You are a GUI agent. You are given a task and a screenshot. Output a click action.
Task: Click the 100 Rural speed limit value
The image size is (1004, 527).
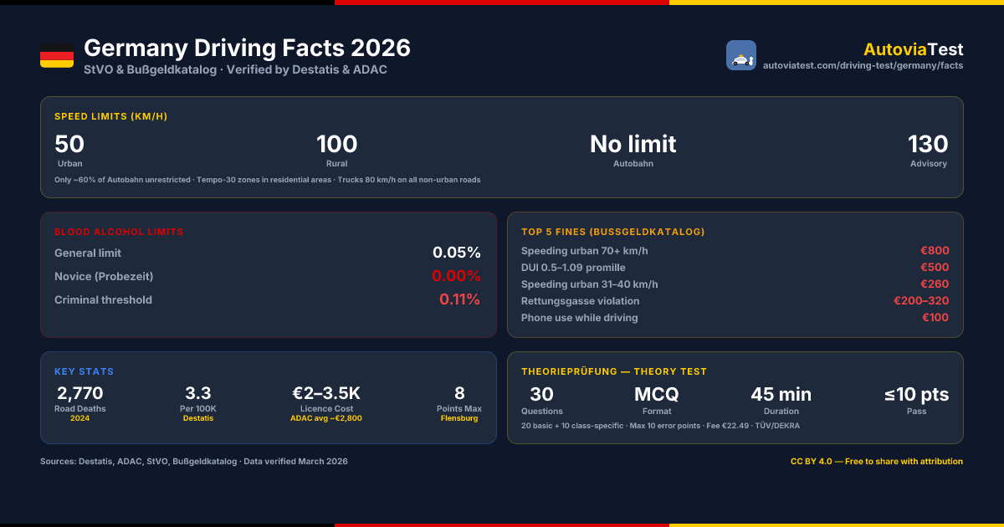click(337, 151)
